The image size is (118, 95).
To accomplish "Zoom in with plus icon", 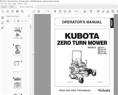I will click(x=70, y=11).
